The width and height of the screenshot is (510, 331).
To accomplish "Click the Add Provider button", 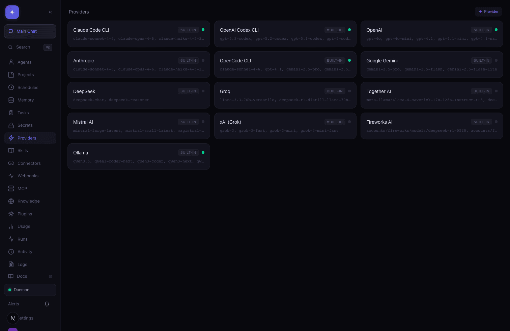I will [488, 11].
